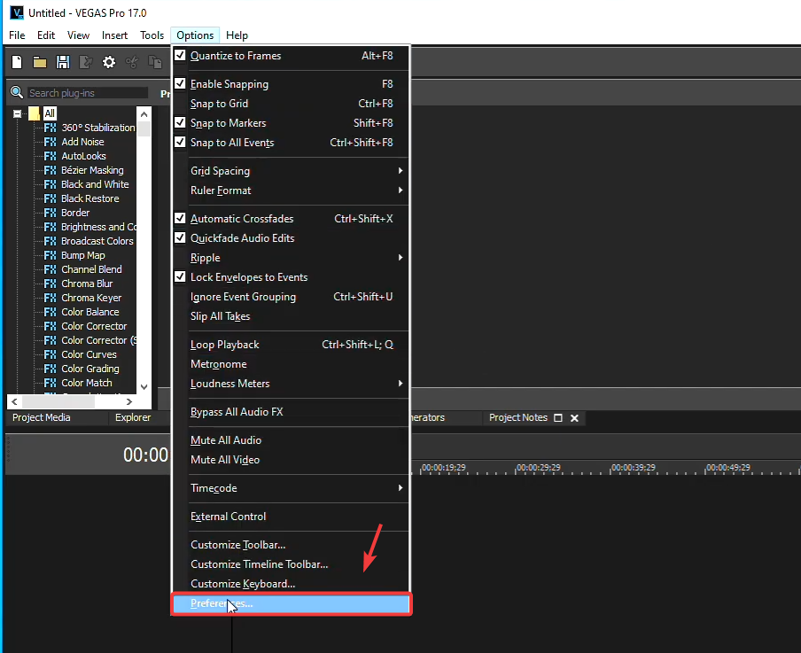801x653 pixels.
Task: Open the Help menu
Action: tap(237, 35)
